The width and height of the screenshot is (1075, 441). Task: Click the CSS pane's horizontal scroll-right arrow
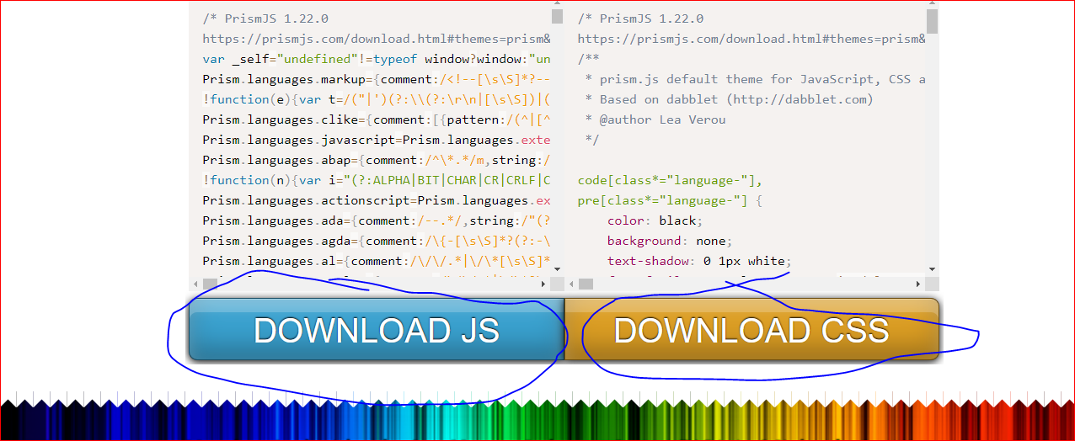click(x=919, y=284)
